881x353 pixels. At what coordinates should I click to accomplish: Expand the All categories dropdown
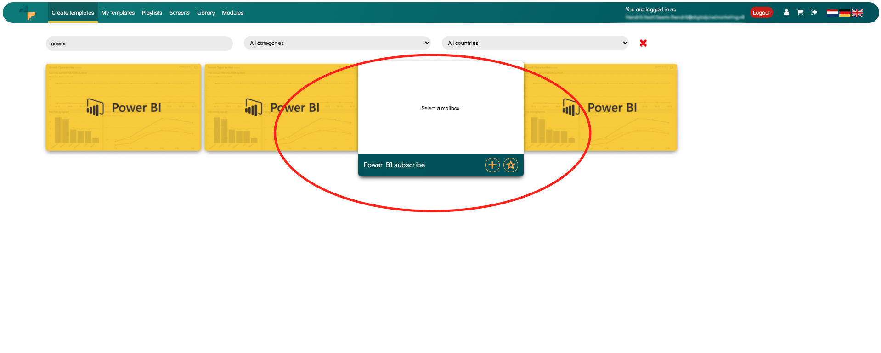click(x=337, y=43)
